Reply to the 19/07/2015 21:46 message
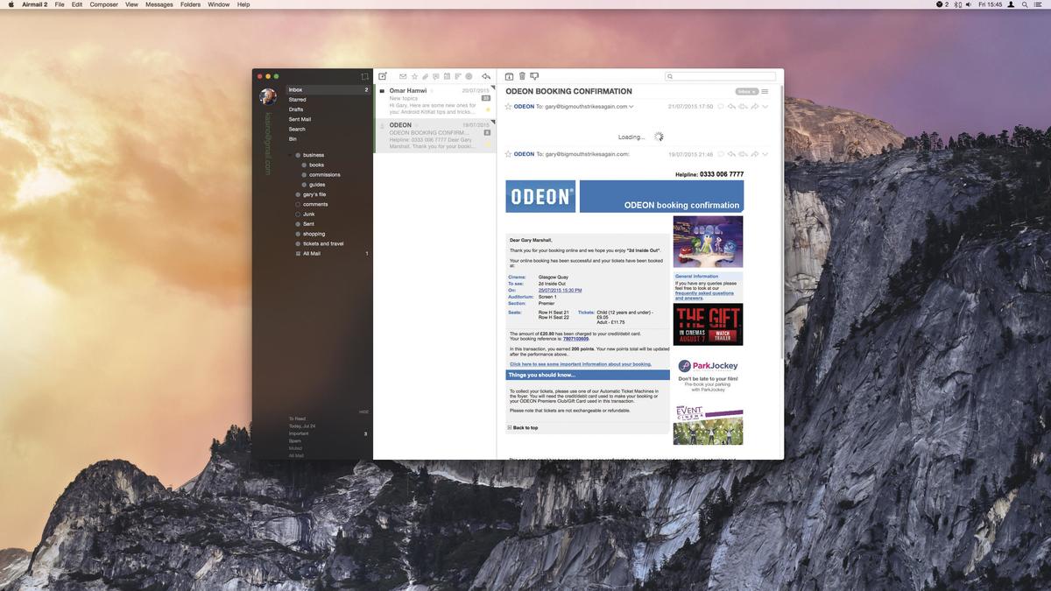 coord(731,153)
